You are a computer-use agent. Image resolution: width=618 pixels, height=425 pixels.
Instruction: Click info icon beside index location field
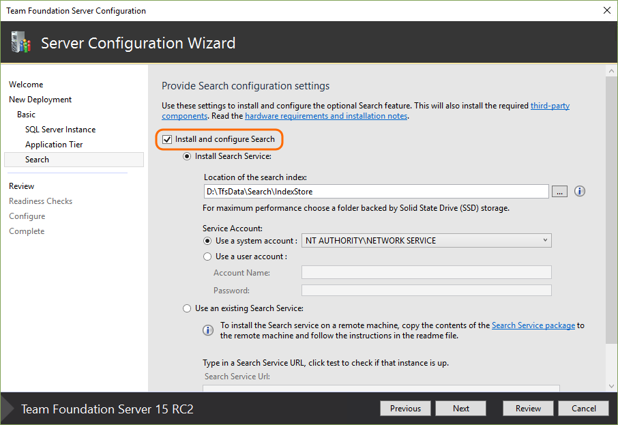(x=580, y=192)
